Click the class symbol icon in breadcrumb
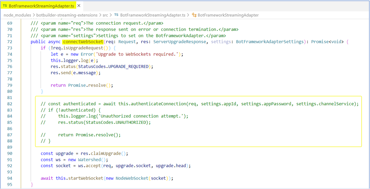 [x=195, y=15]
